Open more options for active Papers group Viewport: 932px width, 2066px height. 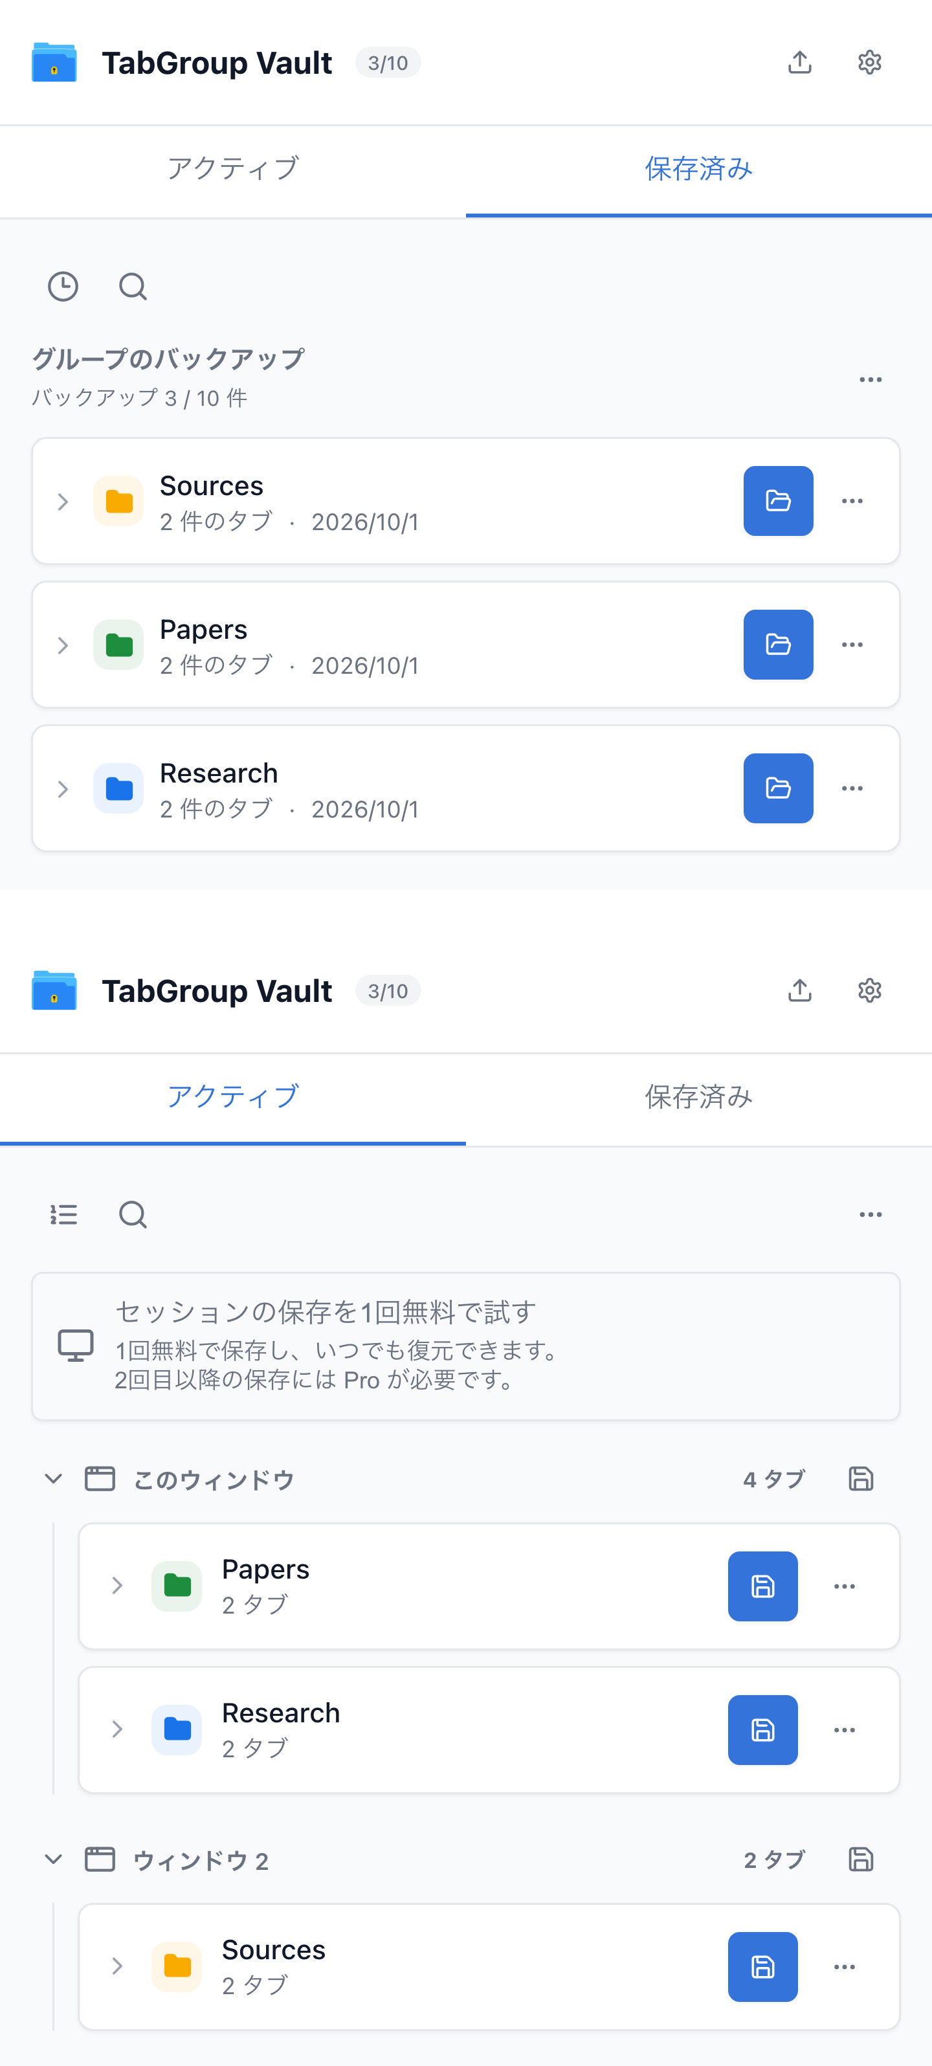pyautogui.click(x=845, y=1586)
